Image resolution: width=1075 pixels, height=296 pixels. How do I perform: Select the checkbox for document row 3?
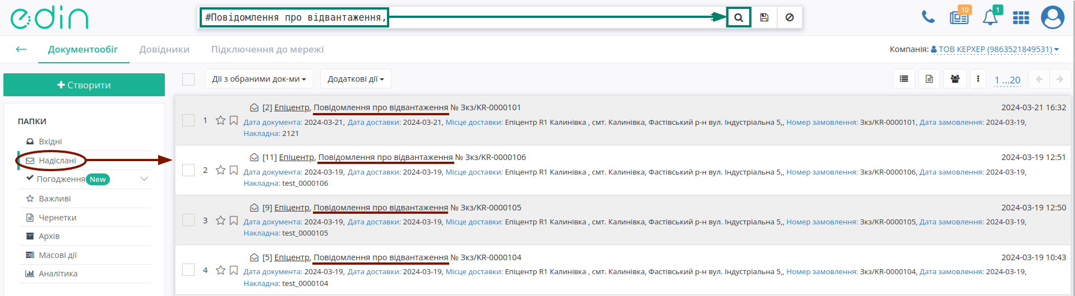coord(188,220)
